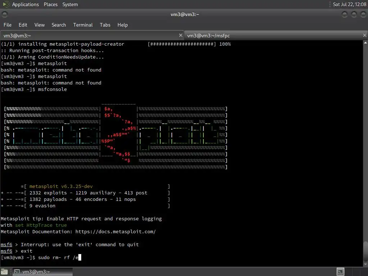
Task: Click the 'Arming ConditionNeedsUpdate...' line
Action: (52, 57)
